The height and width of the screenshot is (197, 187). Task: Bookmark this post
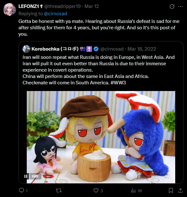[x=171, y=190]
